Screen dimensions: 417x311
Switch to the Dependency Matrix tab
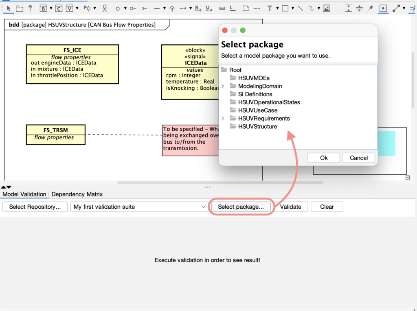pos(77,194)
